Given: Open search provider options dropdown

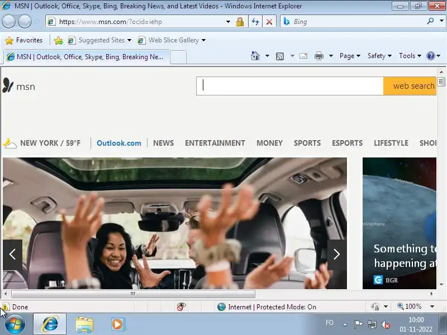Looking at the screenshot, I should [x=441, y=21].
